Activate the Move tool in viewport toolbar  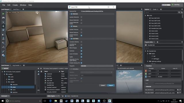click(3, 26)
